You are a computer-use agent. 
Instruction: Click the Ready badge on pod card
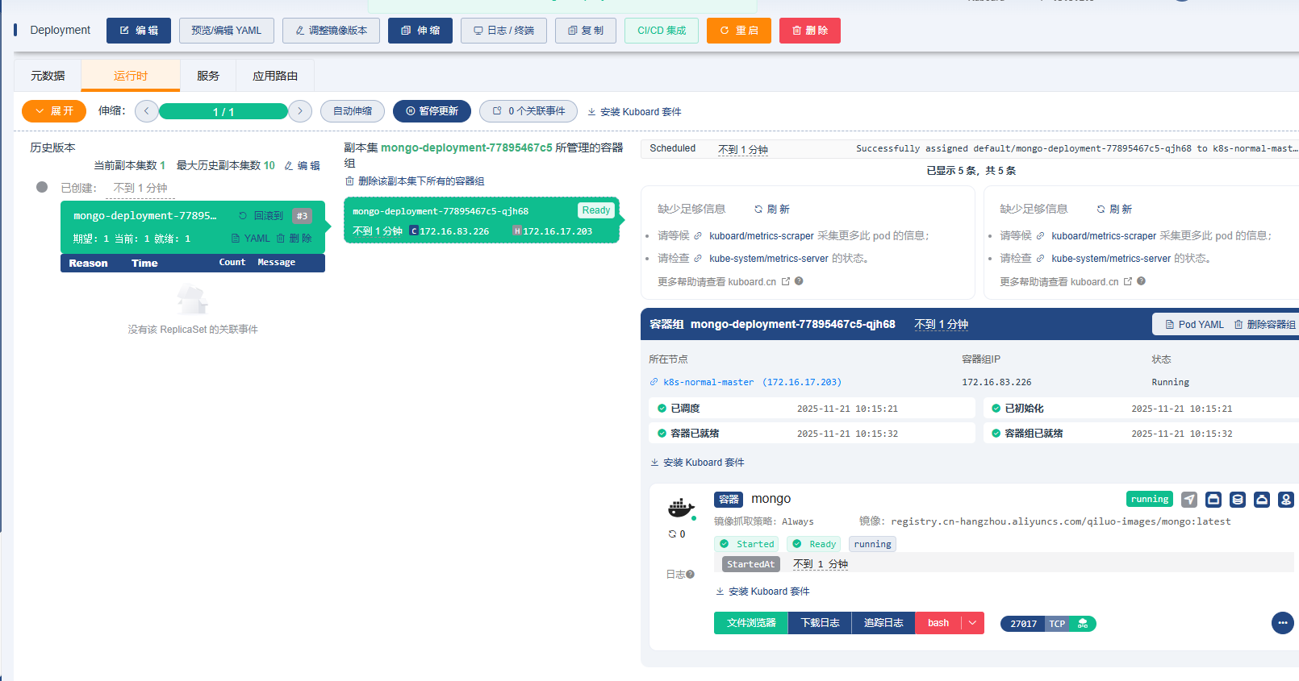[596, 210]
